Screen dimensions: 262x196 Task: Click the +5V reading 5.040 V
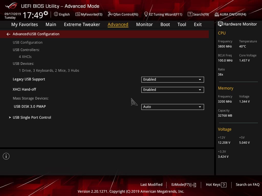(x=244, y=143)
